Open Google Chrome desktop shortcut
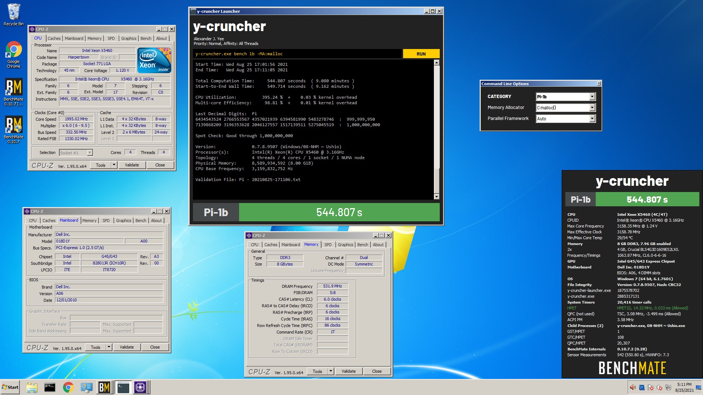Viewport: 703px width, 395px height. (x=14, y=55)
